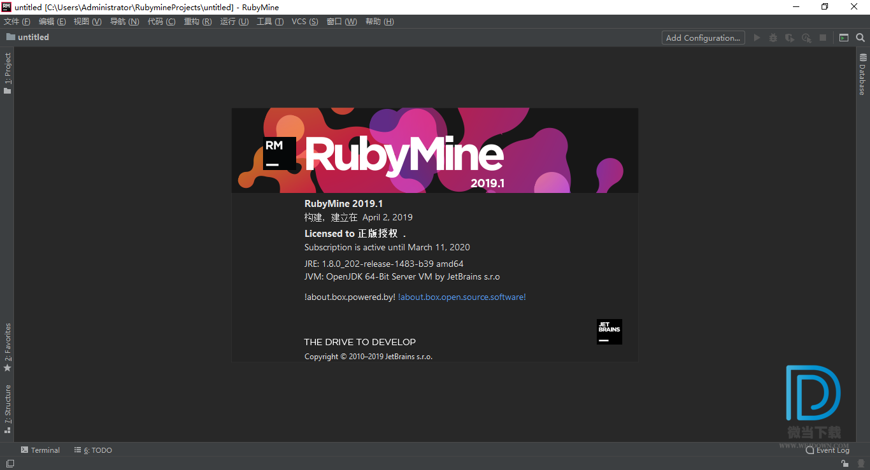Screen dimensions: 870x470
Task: Open Run Anything console icon
Action: click(844, 38)
